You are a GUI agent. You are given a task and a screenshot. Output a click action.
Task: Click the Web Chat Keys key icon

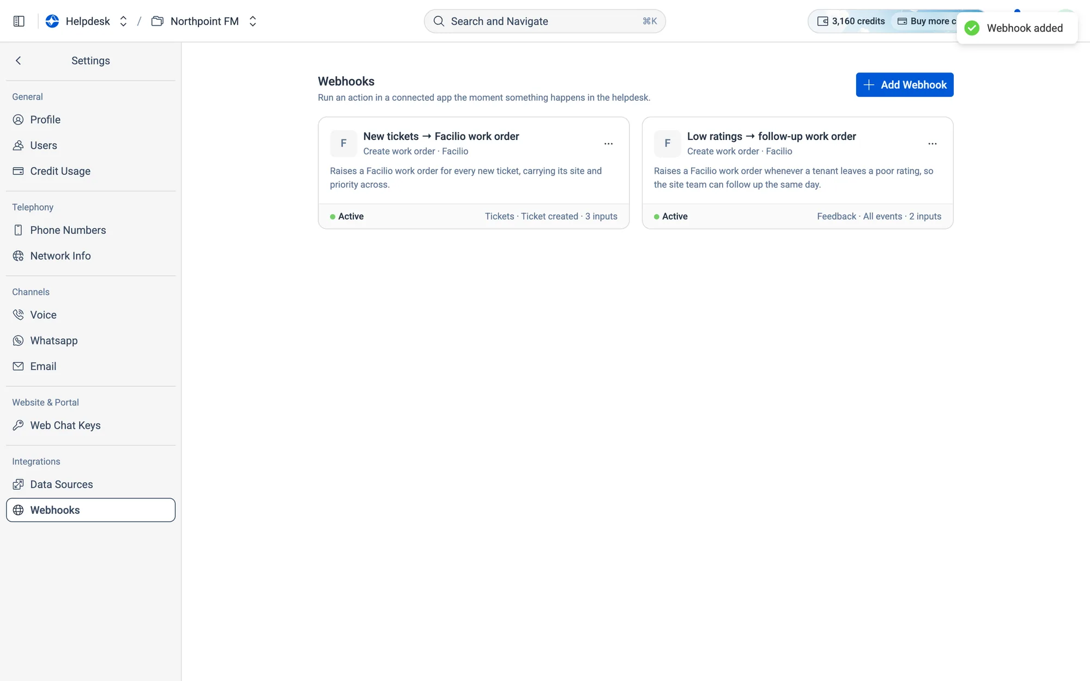[19, 425]
